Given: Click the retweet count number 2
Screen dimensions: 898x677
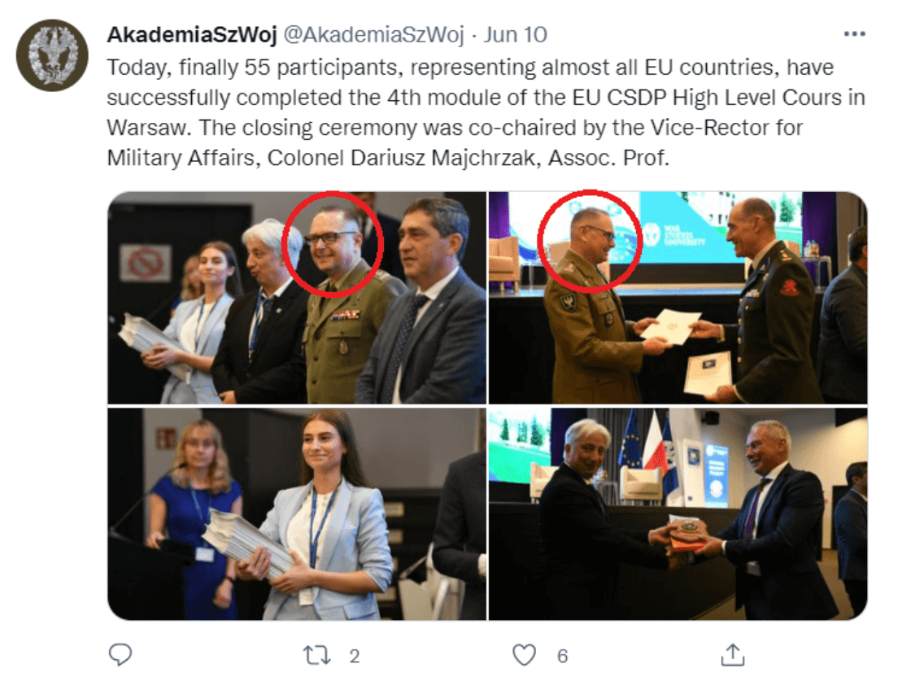Looking at the screenshot, I should coord(355,657).
